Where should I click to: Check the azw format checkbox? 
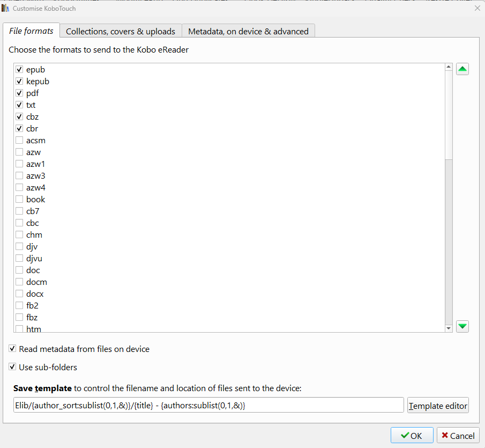coord(19,152)
